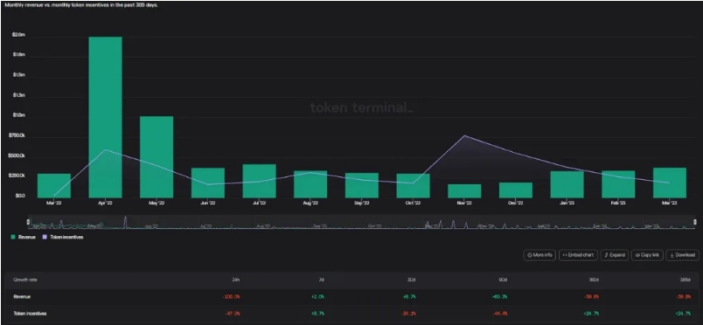Image resolution: width=703 pixels, height=325 pixels.
Task: Grab the left range slider handle
Action: coord(28,222)
